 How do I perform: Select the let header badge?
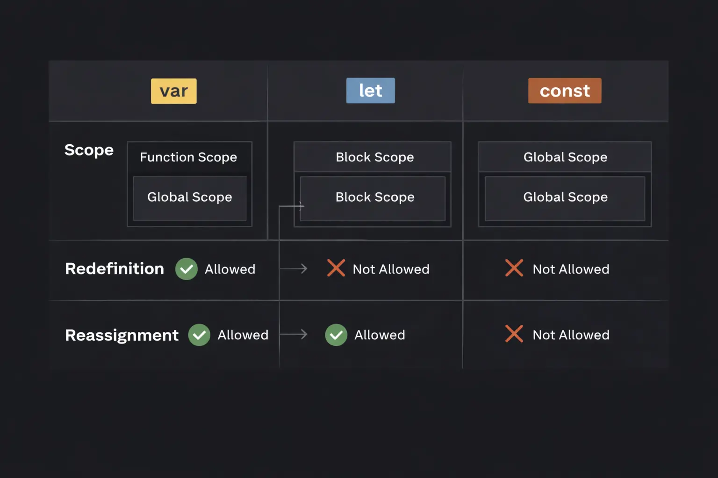click(x=370, y=91)
